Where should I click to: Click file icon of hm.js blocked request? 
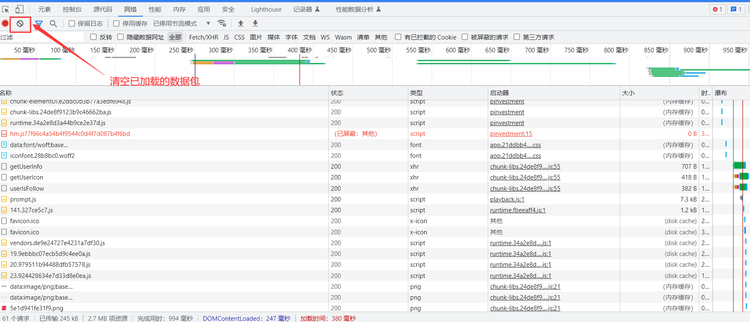[4, 134]
